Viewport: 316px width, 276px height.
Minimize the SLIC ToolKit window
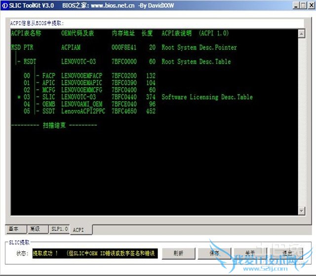[296, 5]
